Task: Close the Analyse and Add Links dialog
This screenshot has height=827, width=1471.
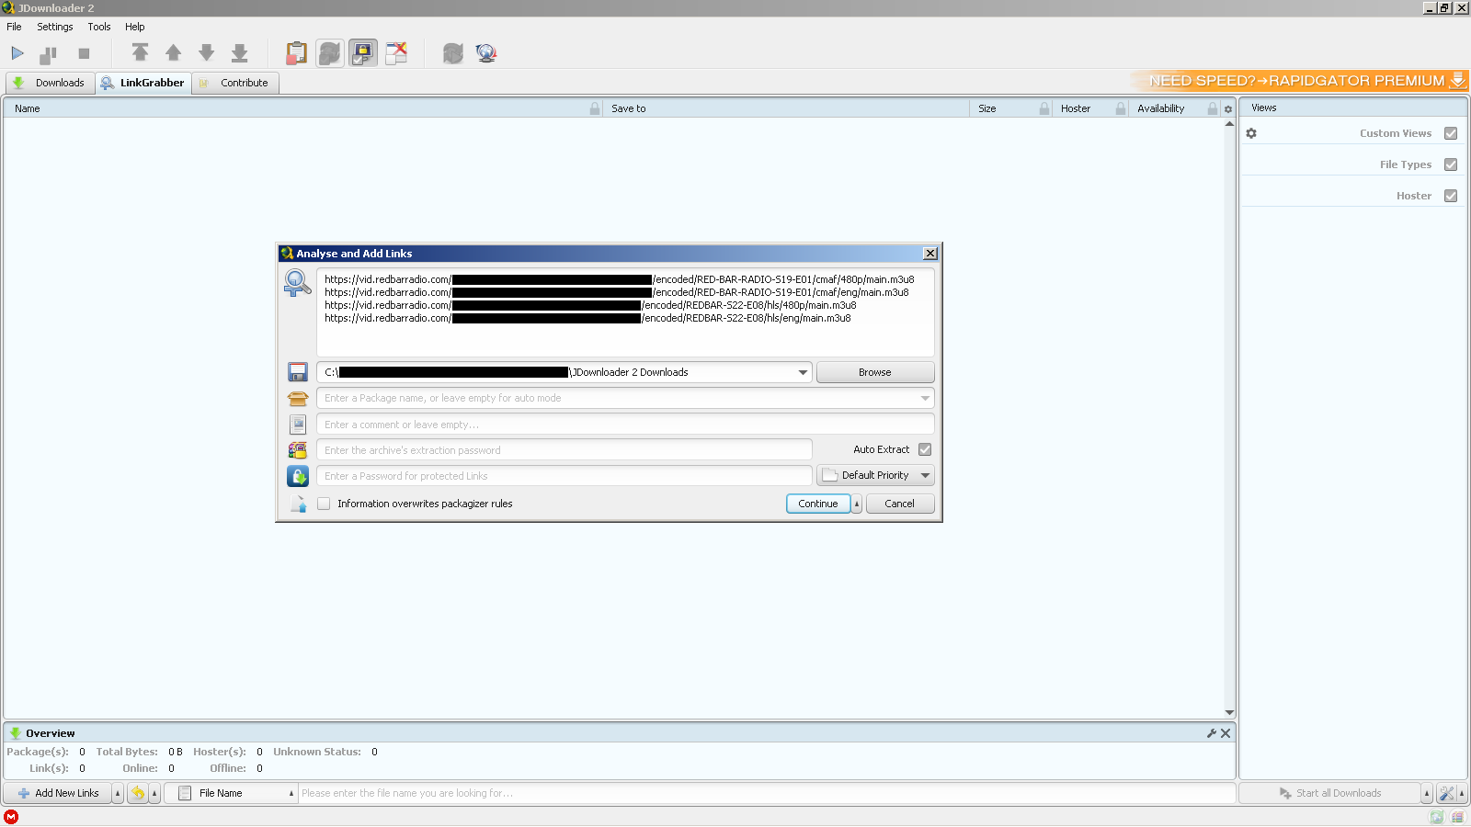Action: point(930,254)
